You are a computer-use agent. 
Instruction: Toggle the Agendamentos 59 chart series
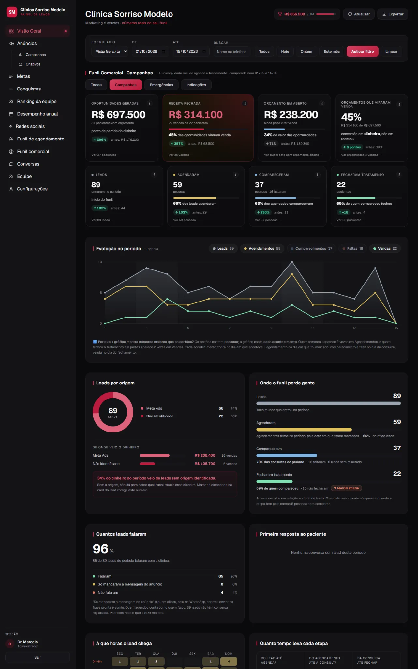(x=262, y=249)
